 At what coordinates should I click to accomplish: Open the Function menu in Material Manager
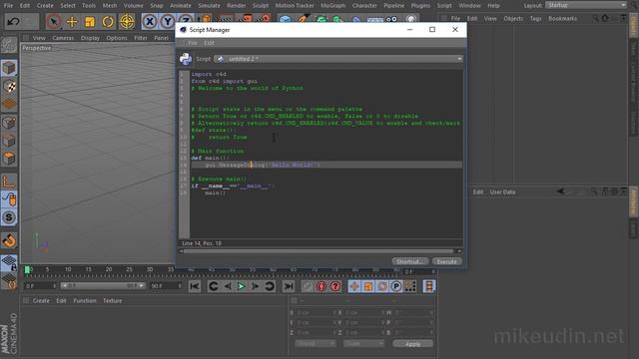85,301
